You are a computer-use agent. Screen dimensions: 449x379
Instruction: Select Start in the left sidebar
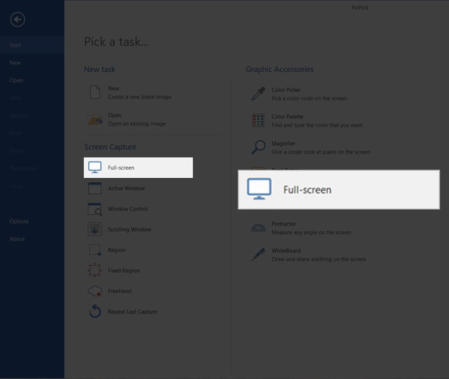tap(15, 45)
